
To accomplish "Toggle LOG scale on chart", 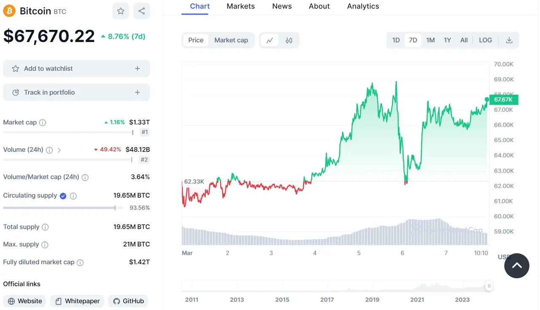I will coord(486,40).
